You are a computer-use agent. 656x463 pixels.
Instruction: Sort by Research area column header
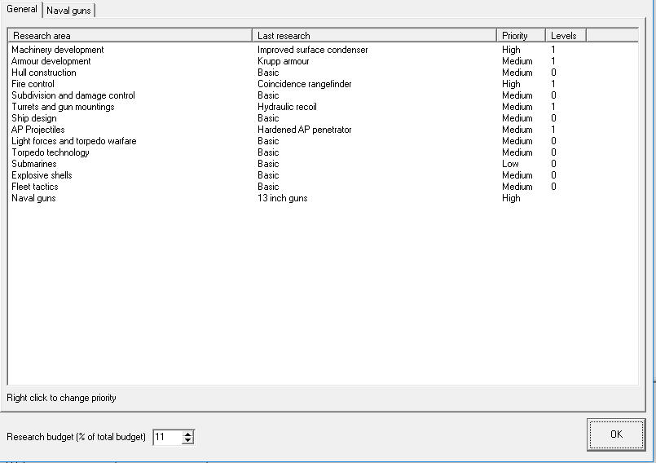pyautogui.click(x=130, y=36)
